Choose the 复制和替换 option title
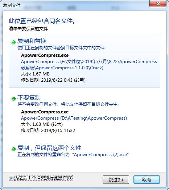Screen dimensions: 169x190 [32, 41]
